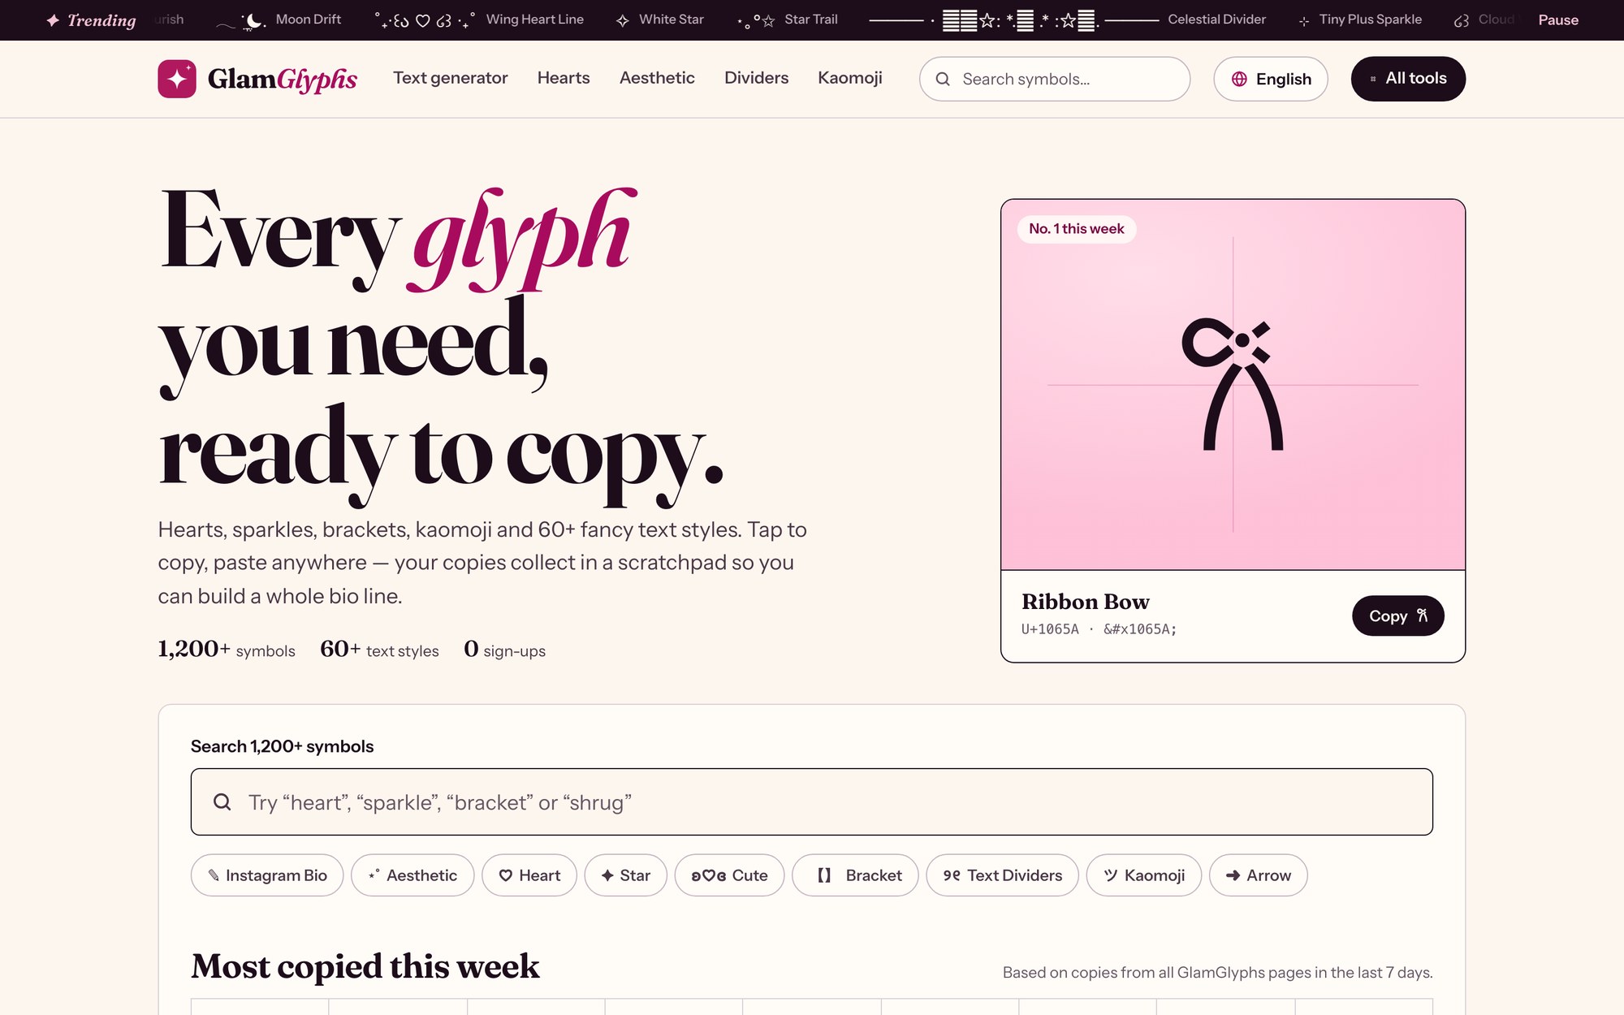Select the Text Dividers category chip
The height and width of the screenshot is (1015, 1624).
[x=1002, y=875]
